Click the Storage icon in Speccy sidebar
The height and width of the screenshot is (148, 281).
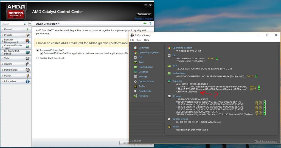pos(135,77)
